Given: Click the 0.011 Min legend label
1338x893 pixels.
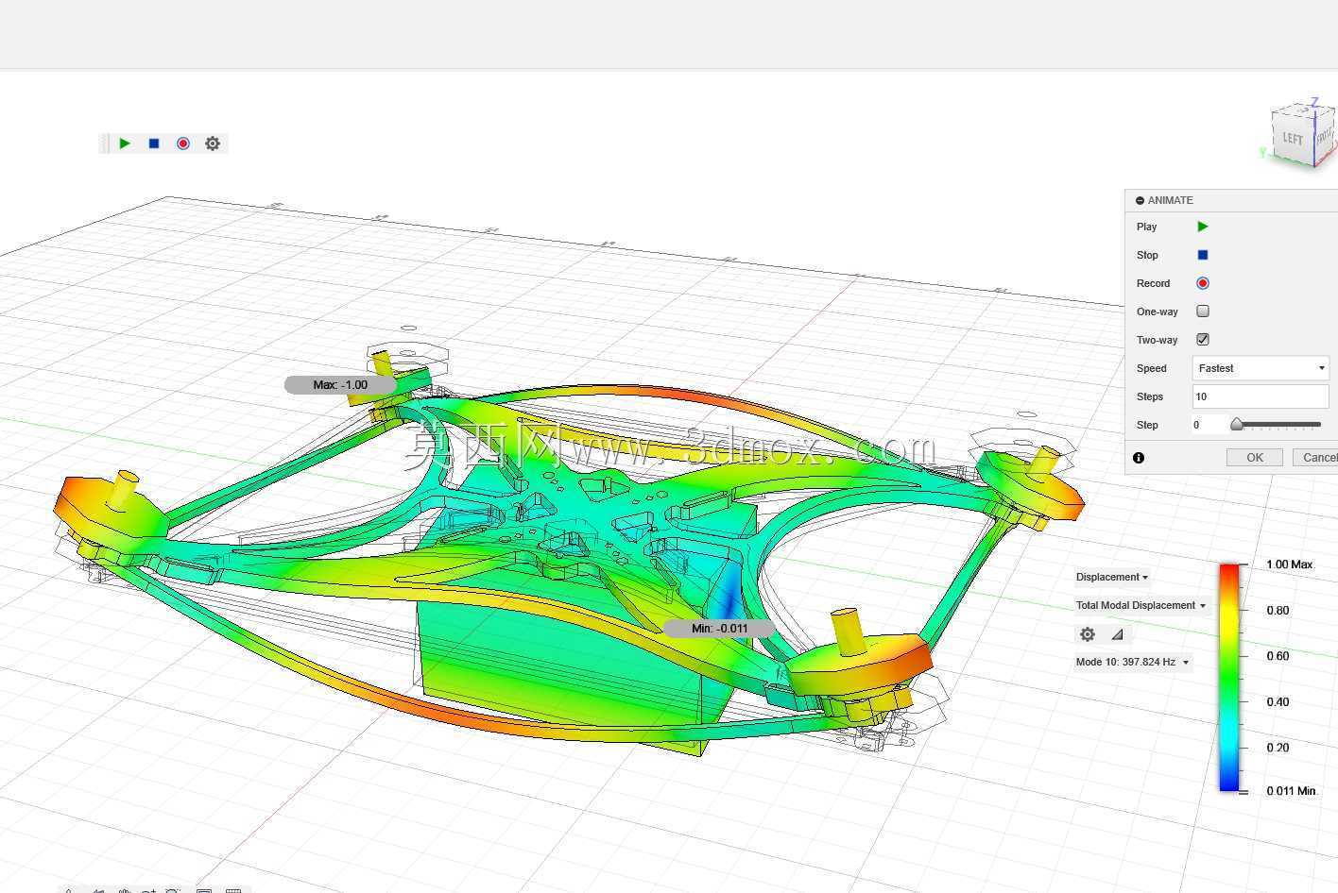Looking at the screenshot, I should pos(1292,791).
